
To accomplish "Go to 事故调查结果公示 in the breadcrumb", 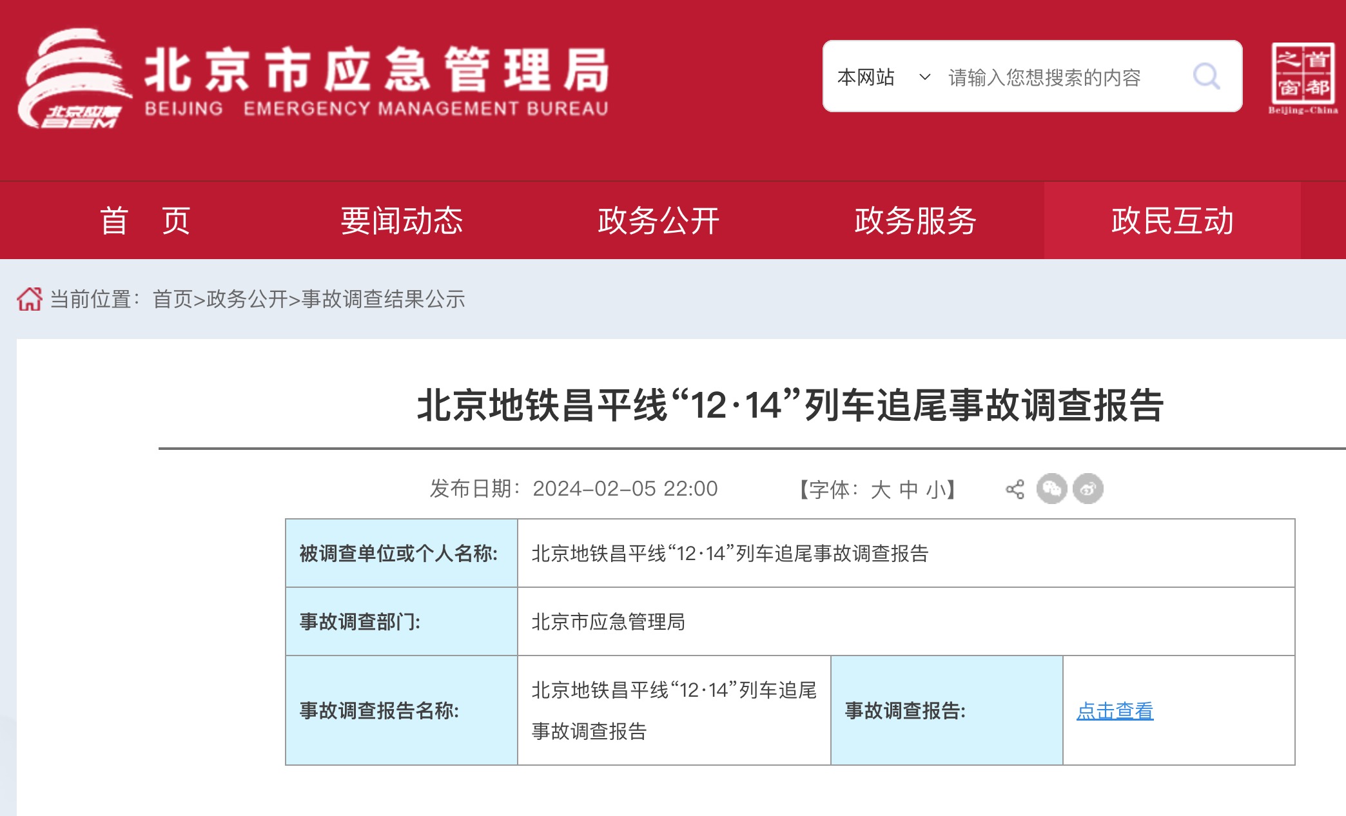I will tap(383, 299).
